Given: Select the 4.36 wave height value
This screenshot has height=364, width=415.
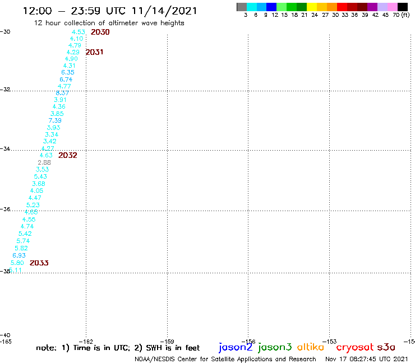Looking at the screenshot, I should pyautogui.click(x=59, y=106).
